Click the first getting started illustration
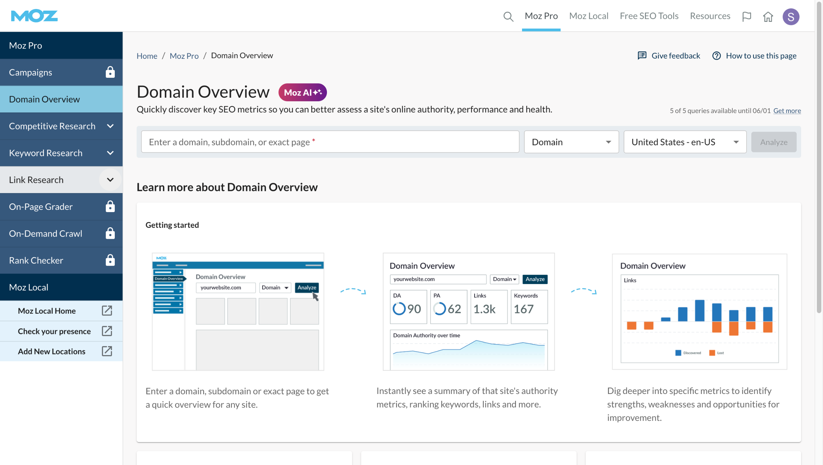Viewport: 823px width, 465px height. [238, 311]
